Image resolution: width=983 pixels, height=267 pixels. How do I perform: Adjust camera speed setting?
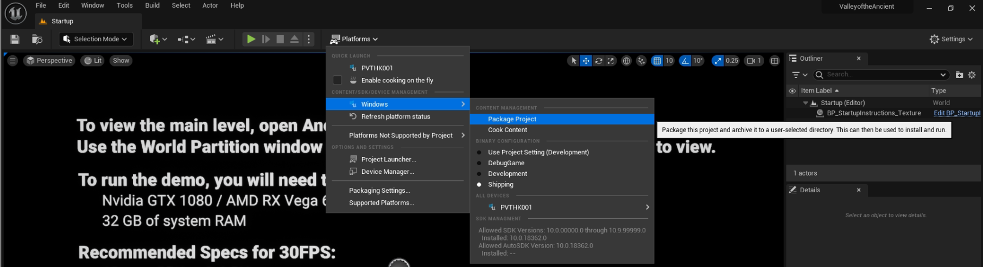click(x=754, y=61)
